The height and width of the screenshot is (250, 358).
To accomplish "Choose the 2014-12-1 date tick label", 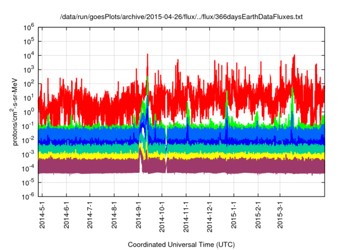I will (210, 217).
